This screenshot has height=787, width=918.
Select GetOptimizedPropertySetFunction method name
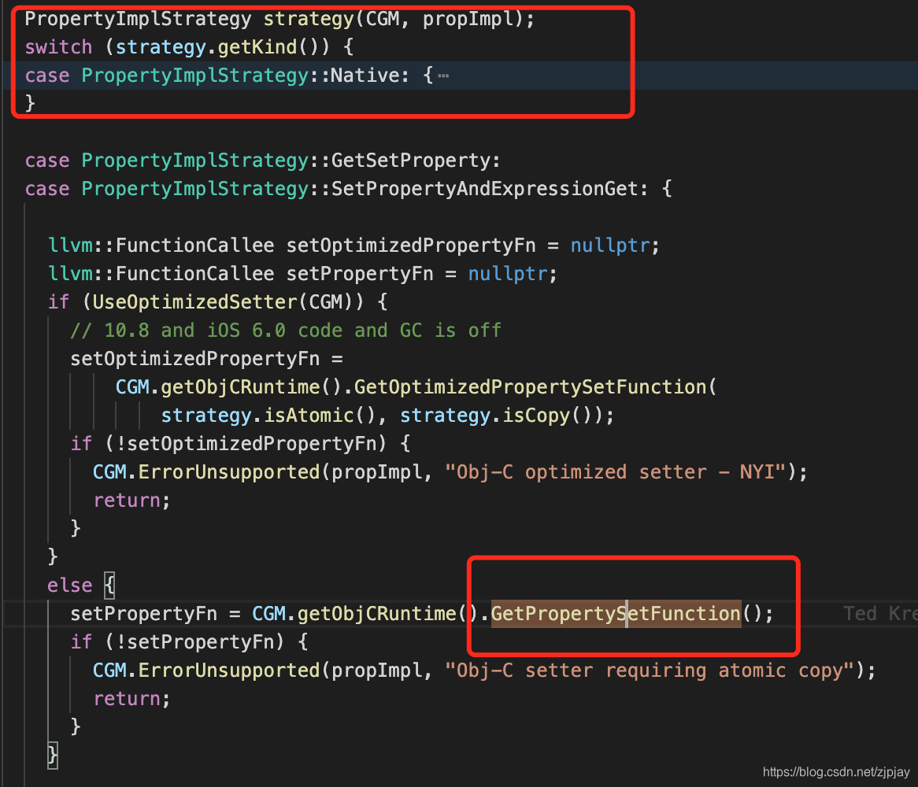pos(531,386)
